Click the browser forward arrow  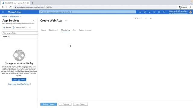6,7
